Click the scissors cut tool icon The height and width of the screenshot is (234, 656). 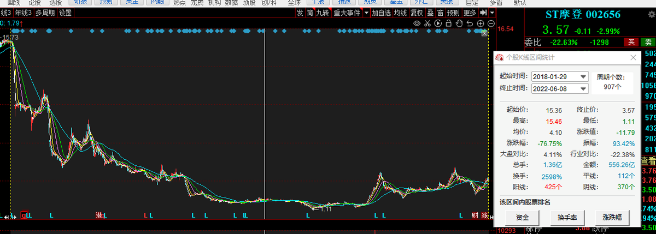click(x=427, y=23)
